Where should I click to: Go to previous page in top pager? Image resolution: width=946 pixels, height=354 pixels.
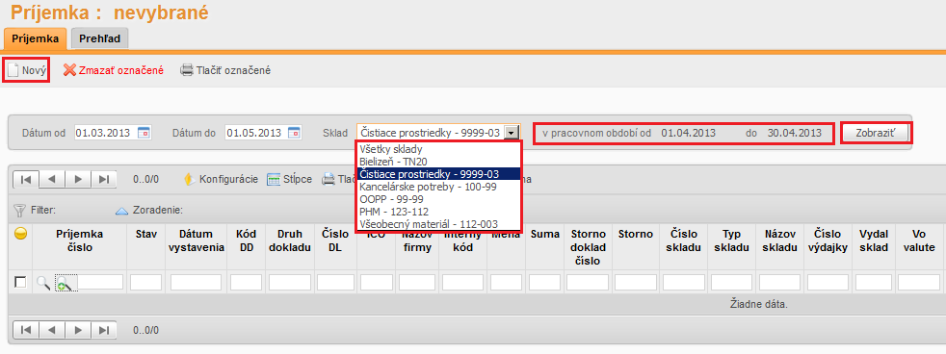[52, 179]
